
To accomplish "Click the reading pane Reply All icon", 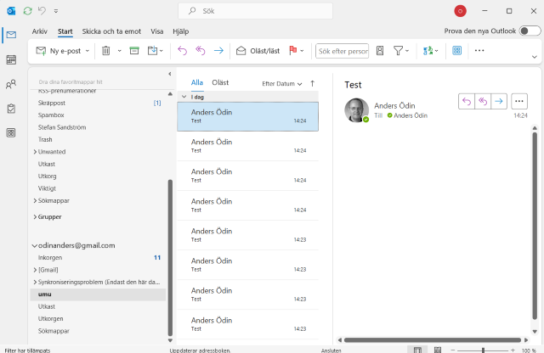I will pyautogui.click(x=483, y=102).
